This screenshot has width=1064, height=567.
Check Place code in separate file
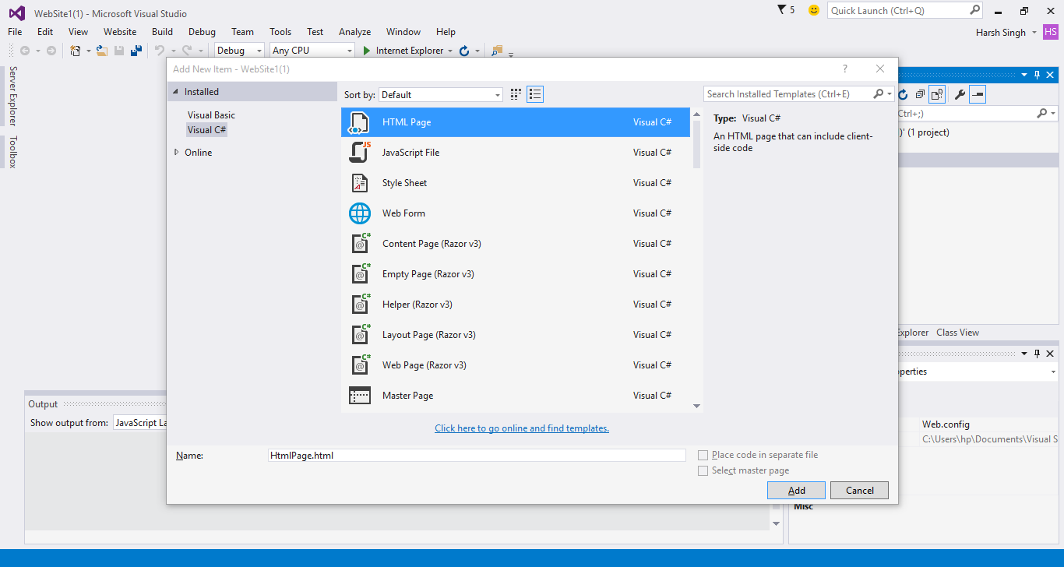tap(703, 455)
